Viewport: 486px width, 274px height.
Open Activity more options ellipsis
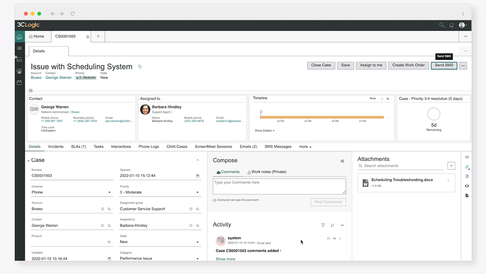(342, 225)
